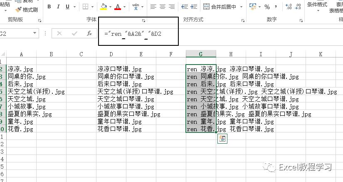The height and width of the screenshot is (182, 343).
Task: Apply red font color
Action: (x=118, y=7)
